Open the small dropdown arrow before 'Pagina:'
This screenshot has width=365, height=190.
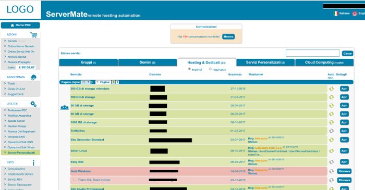[98, 82]
